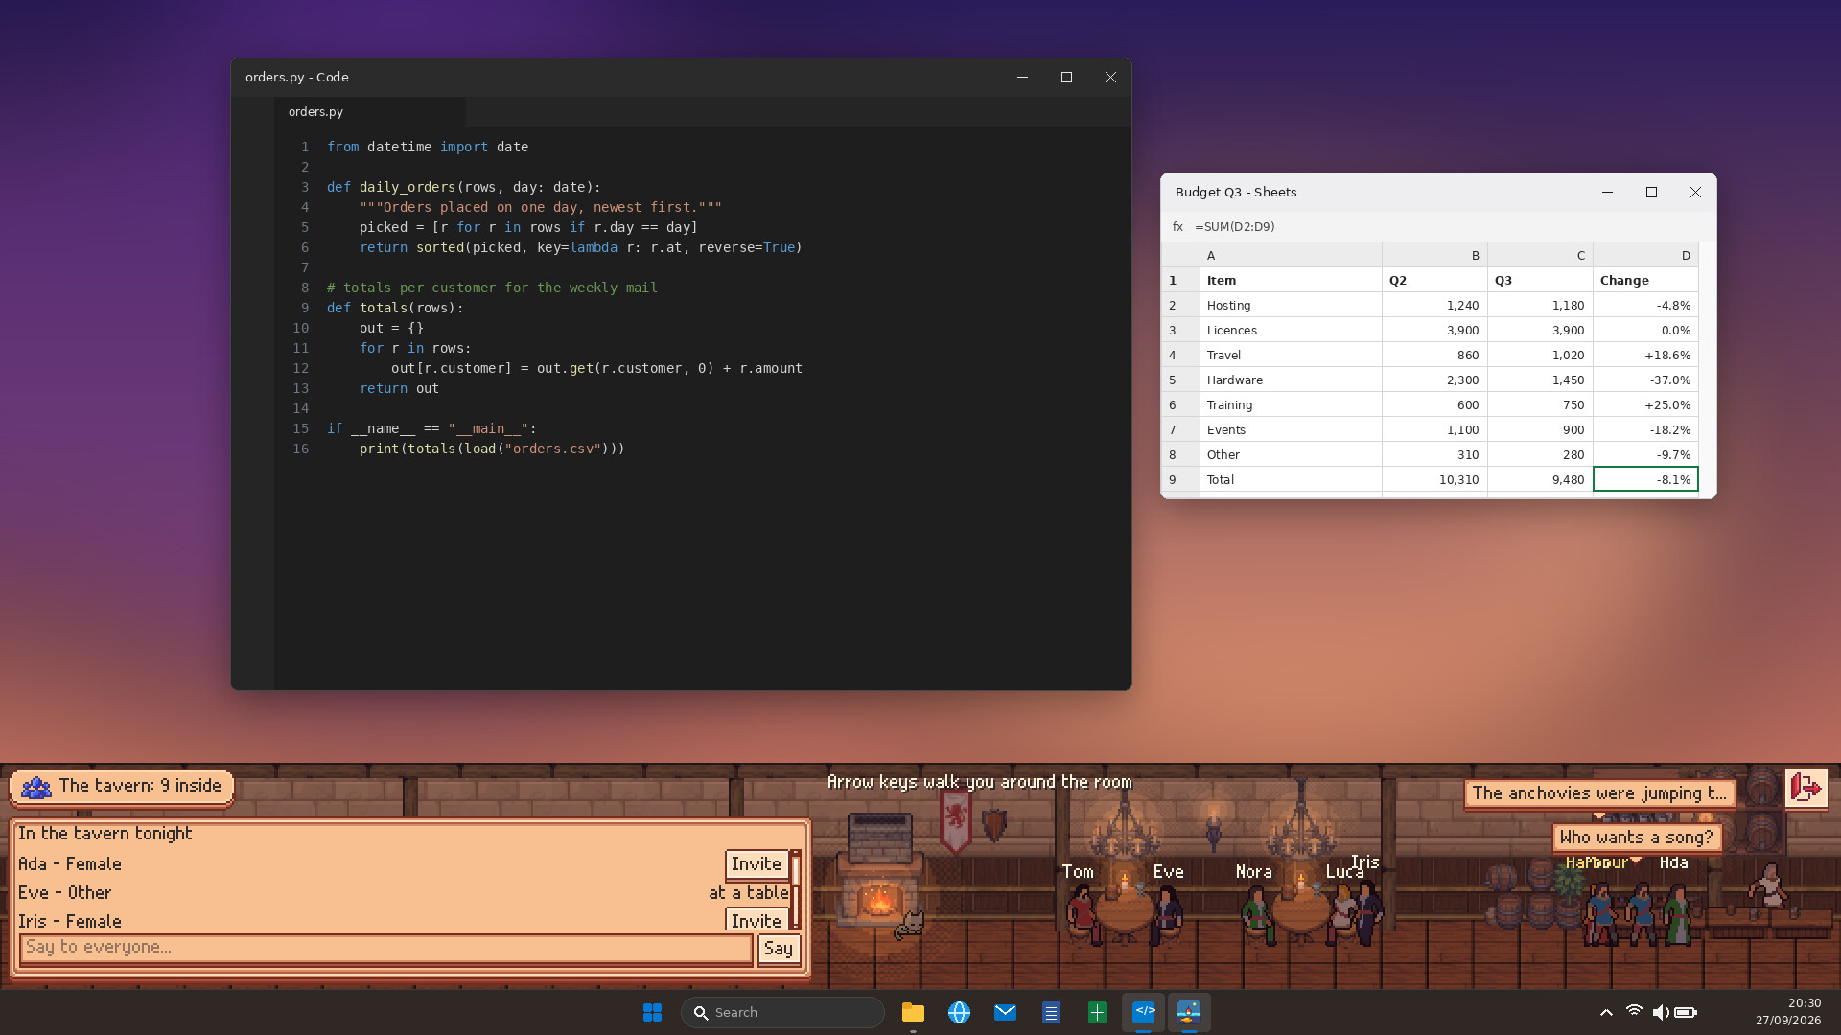This screenshot has width=1841, height=1035.
Task: Click the 'The tavern: 9 inside' badge
Action: (122, 787)
